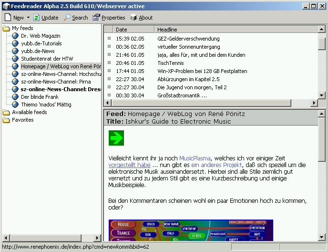Click the New feed toolbar icon
328x252 pixels.
8,18
